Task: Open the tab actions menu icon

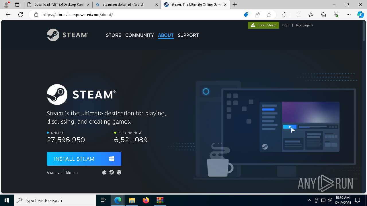Action: pyautogui.click(x=17, y=5)
